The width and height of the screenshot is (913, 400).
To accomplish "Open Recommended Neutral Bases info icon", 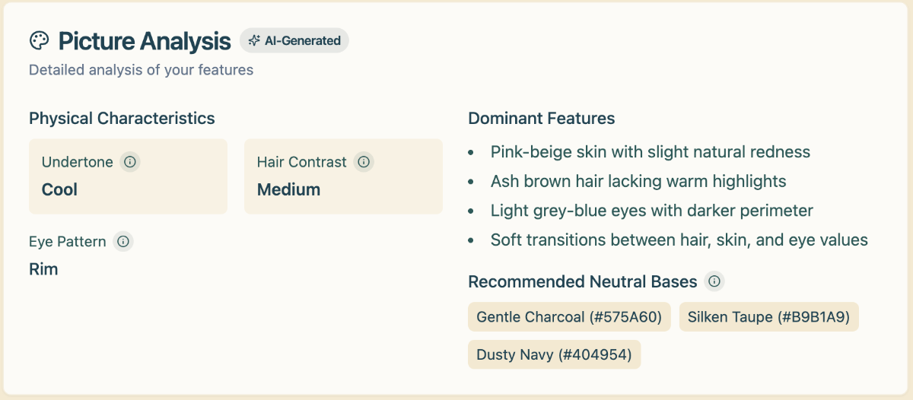I will [x=714, y=281].
